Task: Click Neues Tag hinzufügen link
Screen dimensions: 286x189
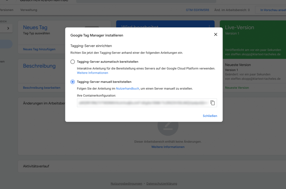Action: click(39, 49)
